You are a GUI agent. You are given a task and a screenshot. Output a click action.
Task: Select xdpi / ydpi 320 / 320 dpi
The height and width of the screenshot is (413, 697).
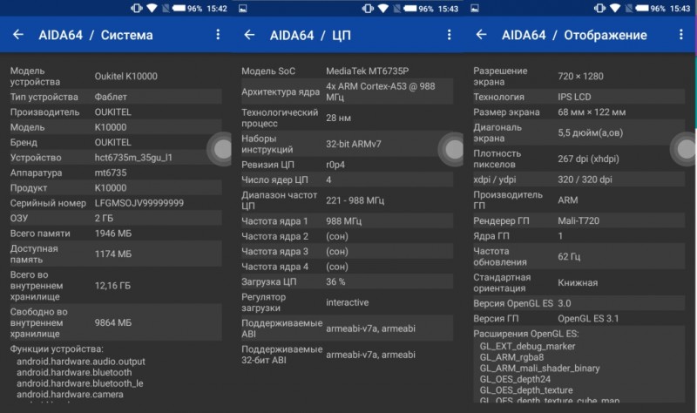click(585, 179)
